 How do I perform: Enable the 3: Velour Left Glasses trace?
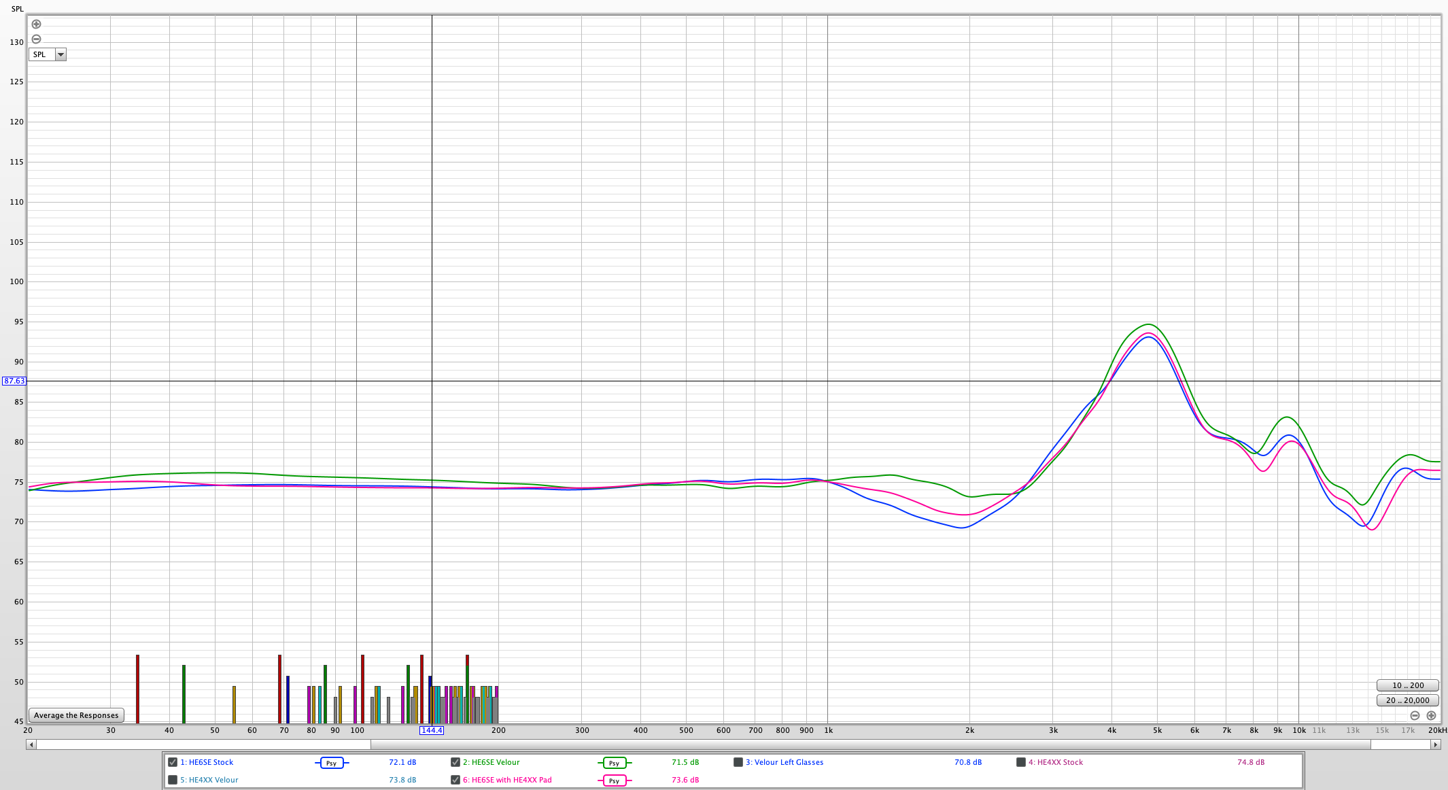pos(738,762)
